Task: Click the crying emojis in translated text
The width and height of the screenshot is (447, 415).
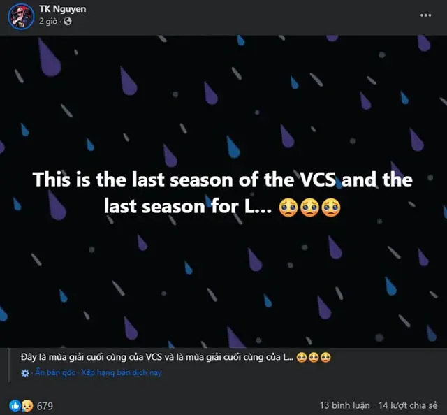Action: (x=314, y=358)
